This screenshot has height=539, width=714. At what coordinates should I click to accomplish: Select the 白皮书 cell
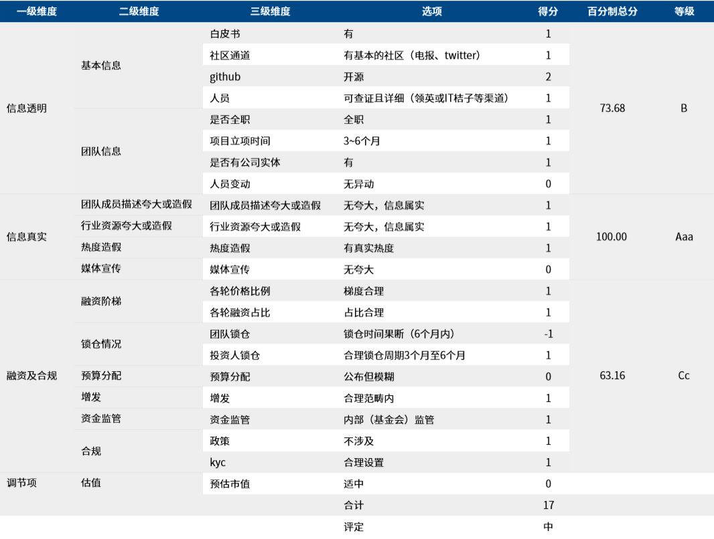click(225, 33)
